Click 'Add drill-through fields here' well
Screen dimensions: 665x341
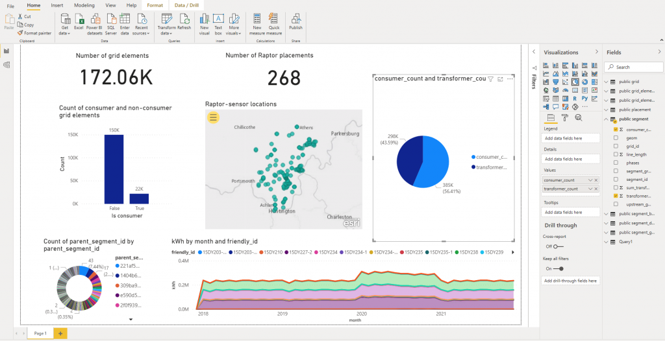(571, 281)
